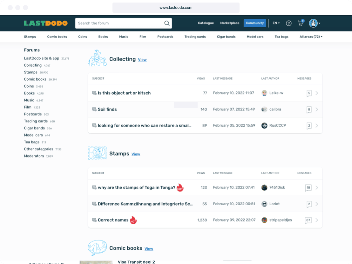Open the help question mark icon

pyautogui.click(x=288, y=23)
